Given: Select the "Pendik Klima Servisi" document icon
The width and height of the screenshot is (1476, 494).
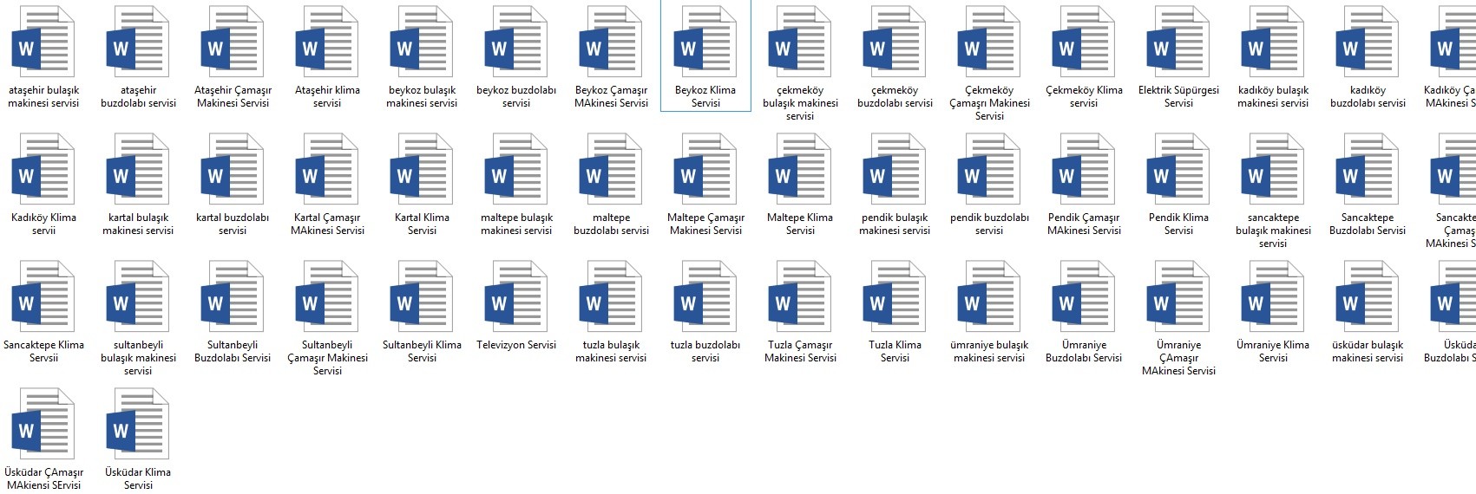Looking at the screenshot, I should click(x=1178, y=169).
